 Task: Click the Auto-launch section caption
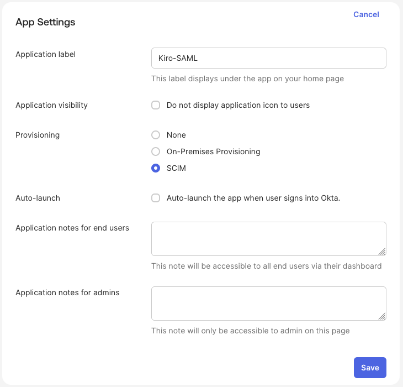(x=38, y=198)
